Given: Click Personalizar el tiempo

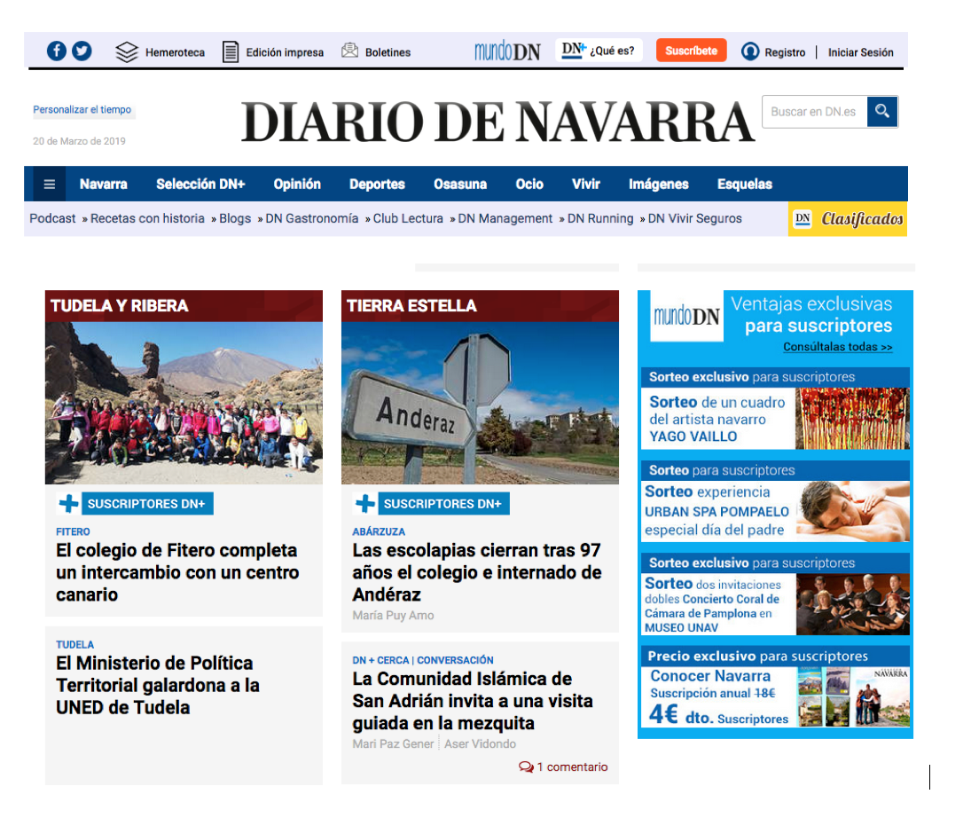Looking at the screenshot, I should (82, 110).
